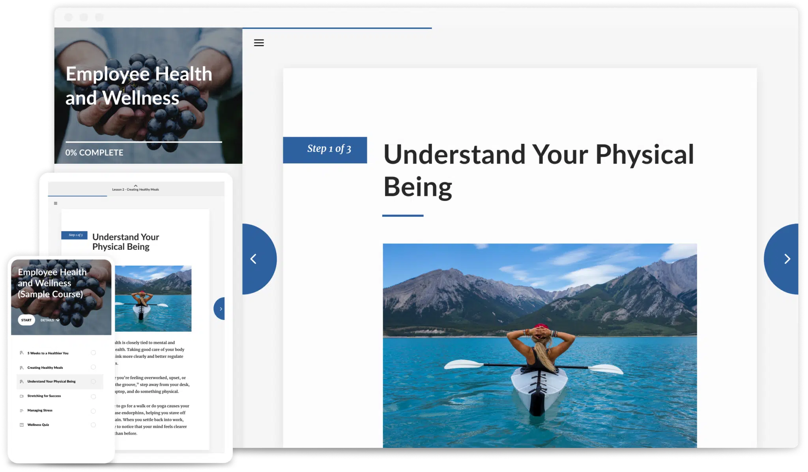Click the tablet view's next arrow
Screen dimensions: 808x472
tap(220, 309)
